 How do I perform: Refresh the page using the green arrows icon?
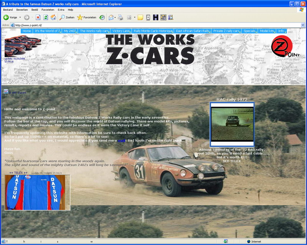(x=46, y=17)
